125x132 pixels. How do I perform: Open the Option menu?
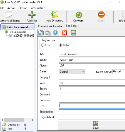[x=23, y=8]
